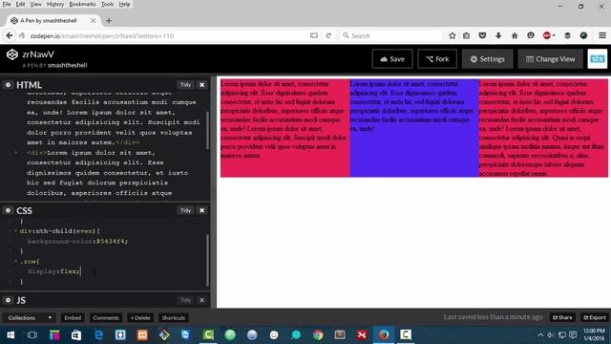Open the Hello chat smiley icon
Viewport: 611px width, 344px height.
click(x=531, y=35)
